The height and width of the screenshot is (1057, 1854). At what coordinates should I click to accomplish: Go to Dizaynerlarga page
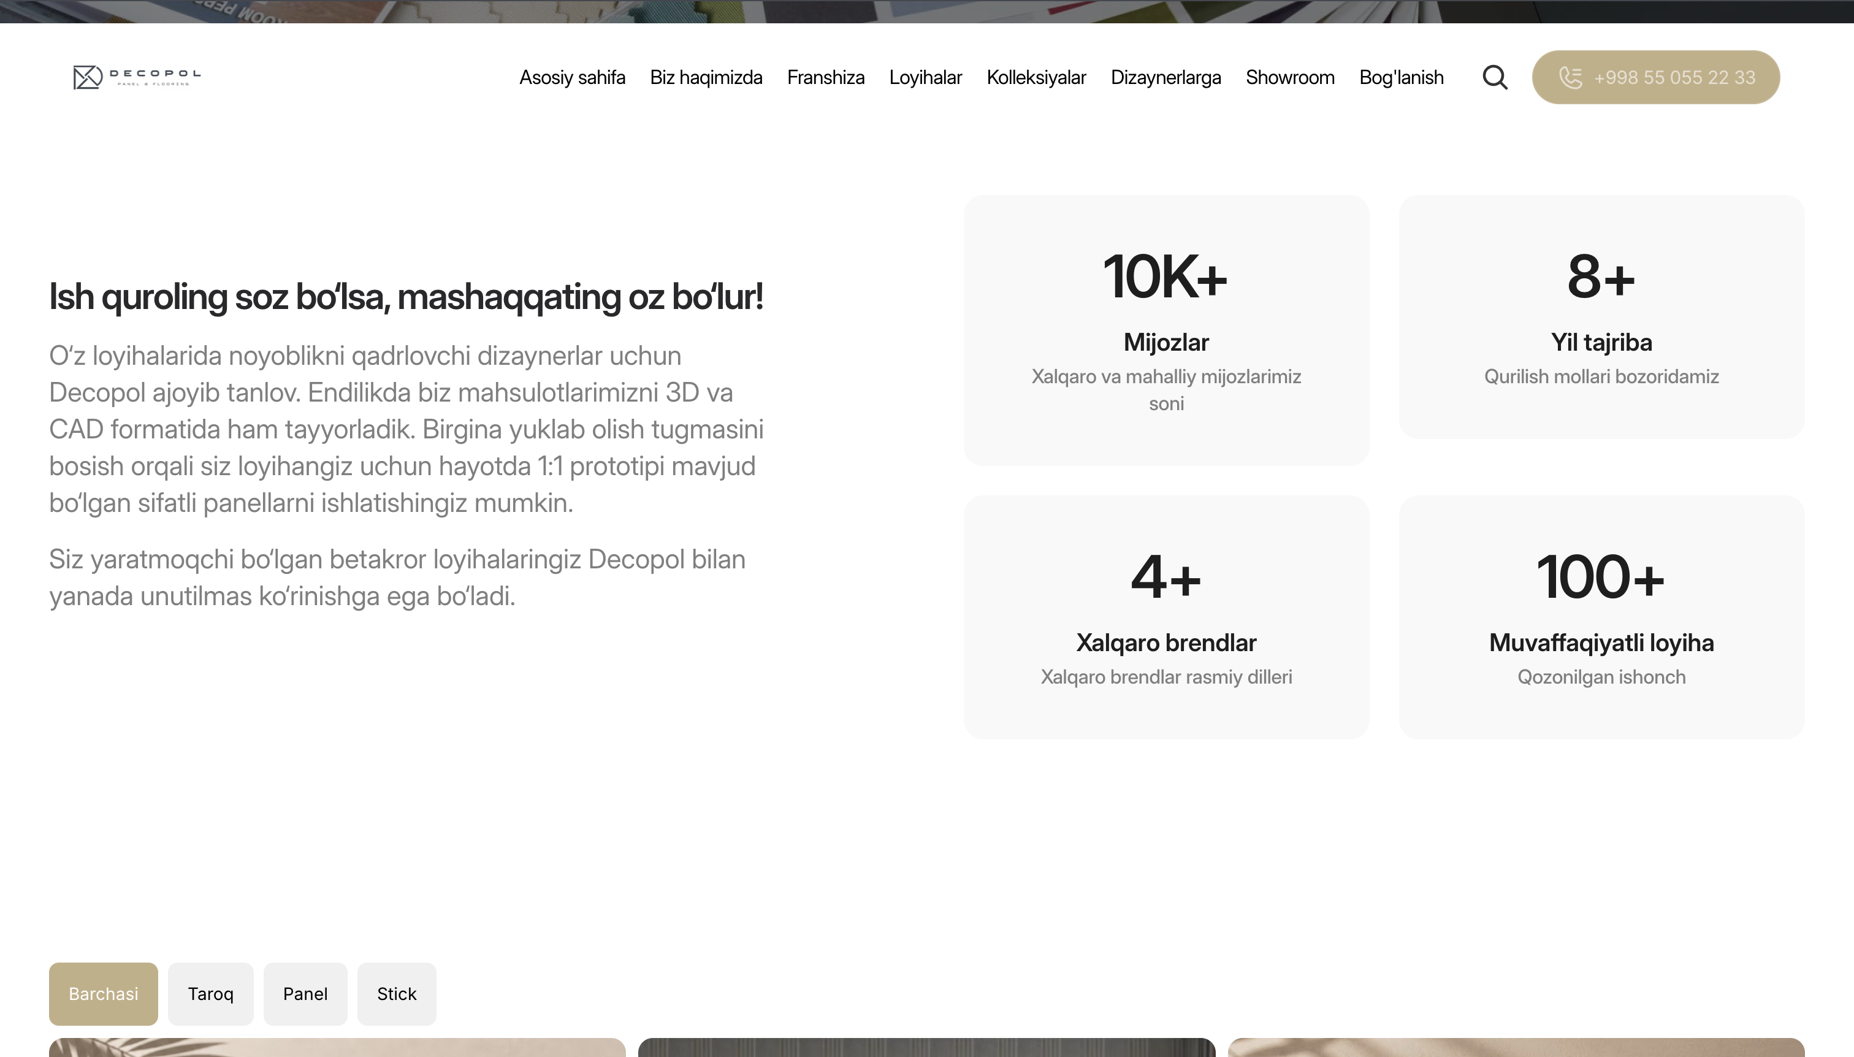pyautogui.click(x=1165, y=77)
